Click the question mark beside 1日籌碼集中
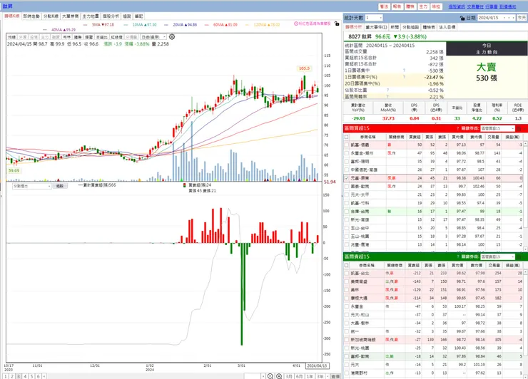The height and width of the screenshot is (379, 528). click(x=404, y=71)
